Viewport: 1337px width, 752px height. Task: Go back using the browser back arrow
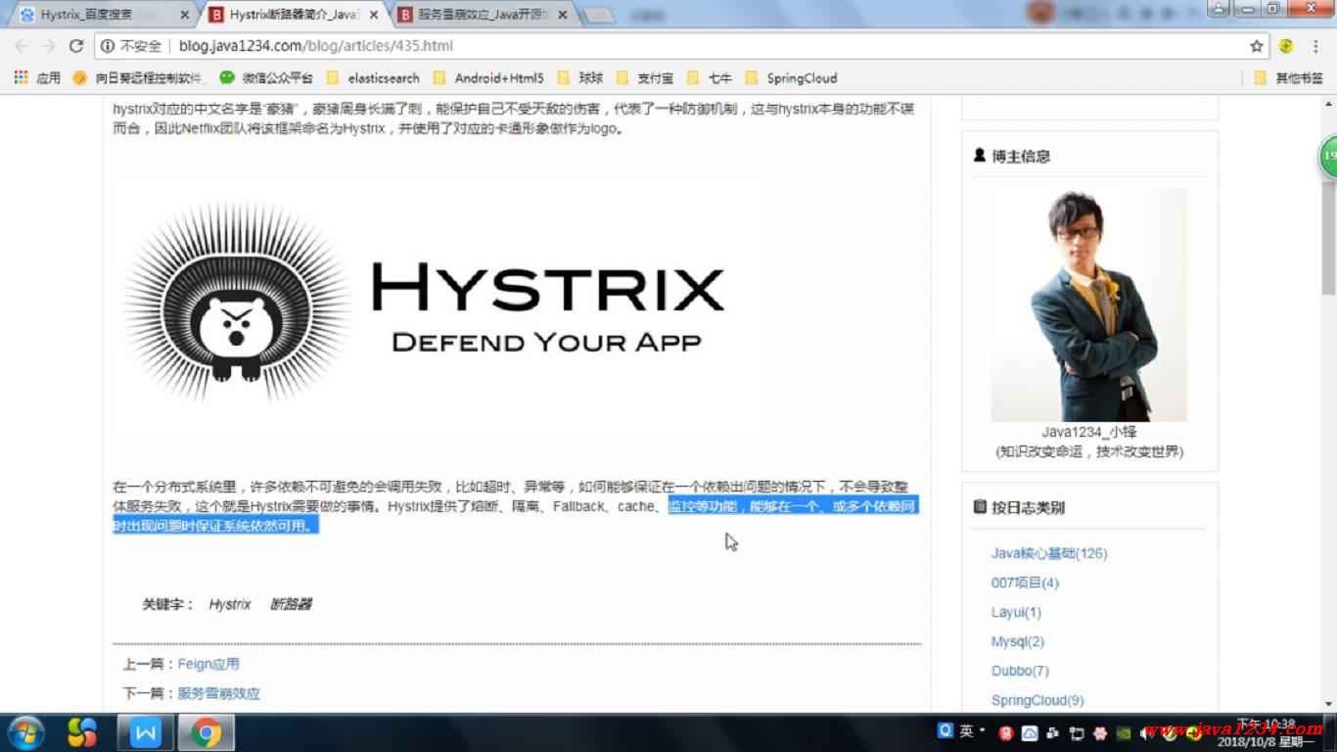(22, 46)
